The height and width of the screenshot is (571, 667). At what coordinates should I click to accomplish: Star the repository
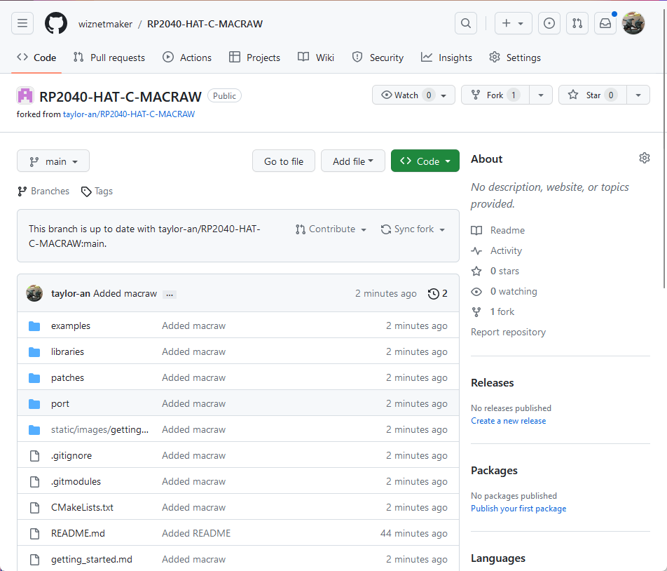coord(593,95)
